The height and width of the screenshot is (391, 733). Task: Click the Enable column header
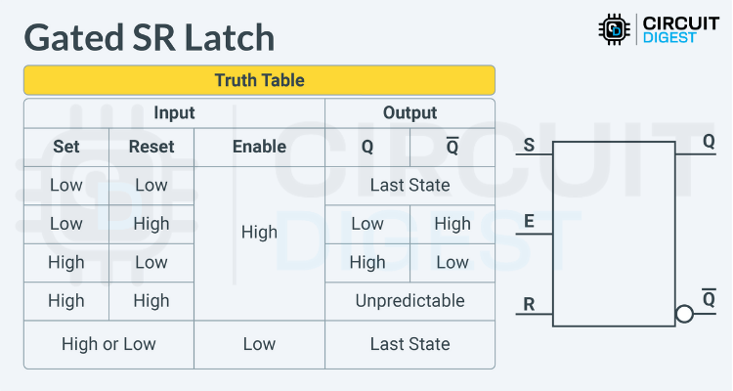tap(259, 147)
